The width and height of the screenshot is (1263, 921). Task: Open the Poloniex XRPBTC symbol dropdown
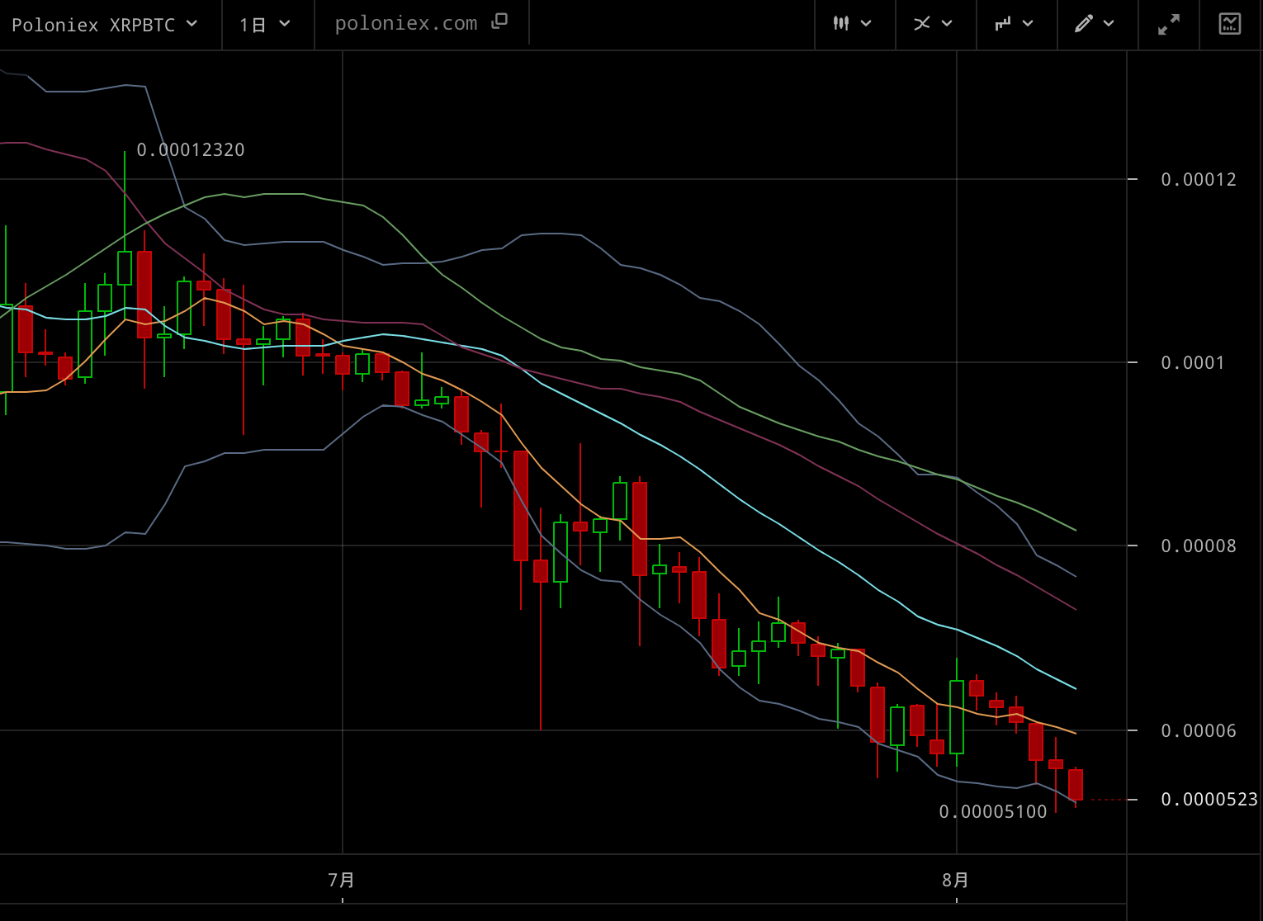105,25
